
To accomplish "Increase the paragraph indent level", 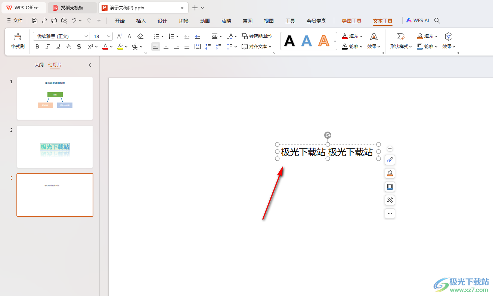I will (197, 36).
